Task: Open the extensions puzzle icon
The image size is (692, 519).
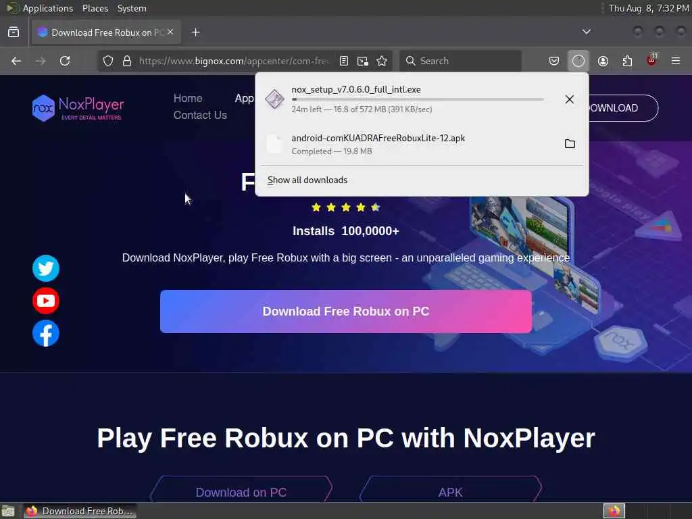Action: (627, 61)
